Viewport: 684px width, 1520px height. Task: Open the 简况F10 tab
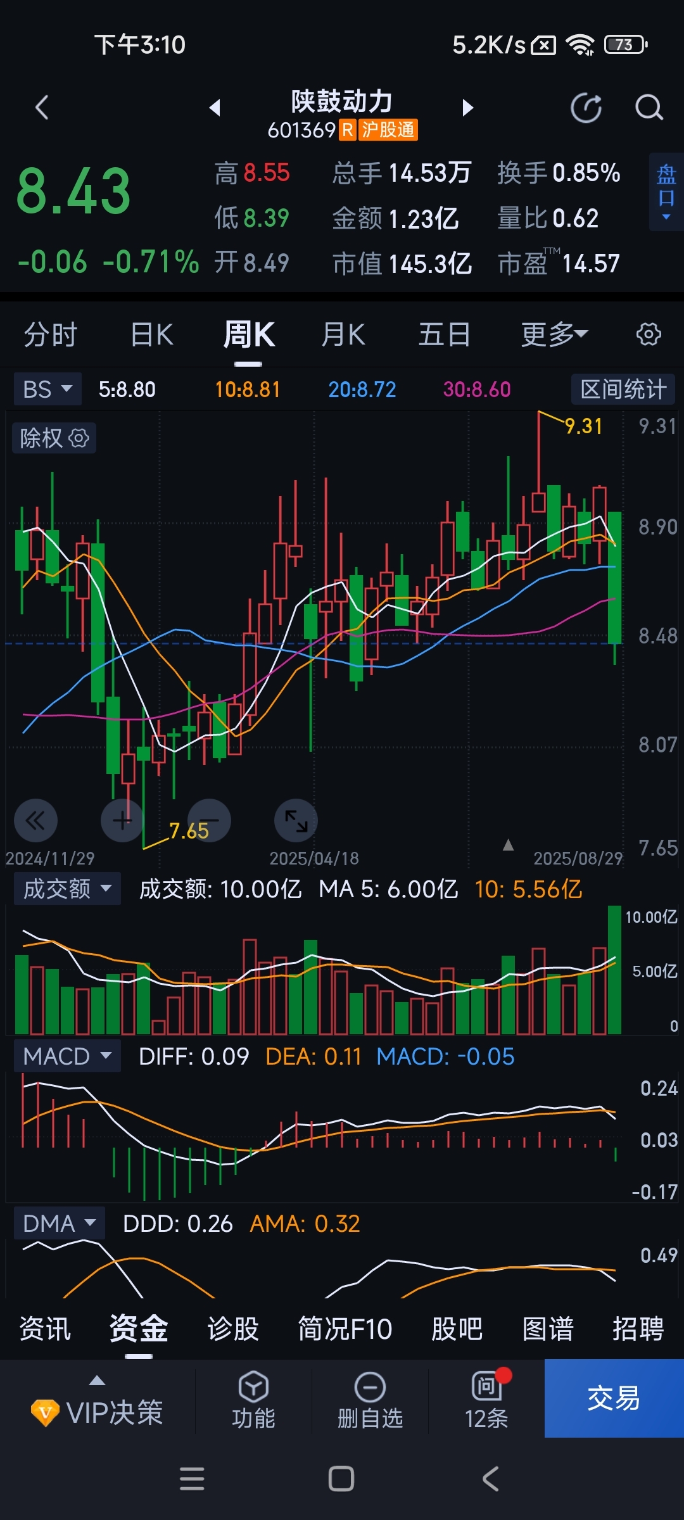coord(345,1328)
